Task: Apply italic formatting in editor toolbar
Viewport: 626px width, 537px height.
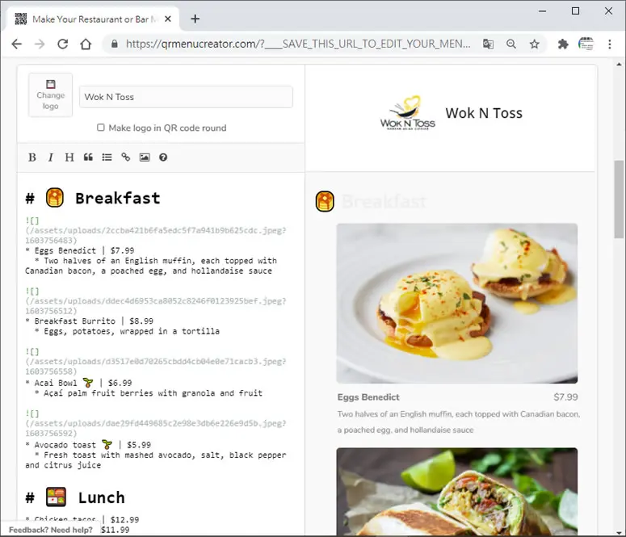Action: (x=51, y=157)
